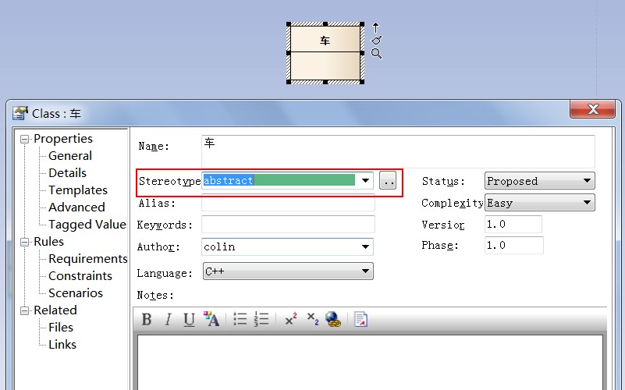Click the magnifier icon beside class element
This screenshot has width=625, height=390.
tap(376, 54)
